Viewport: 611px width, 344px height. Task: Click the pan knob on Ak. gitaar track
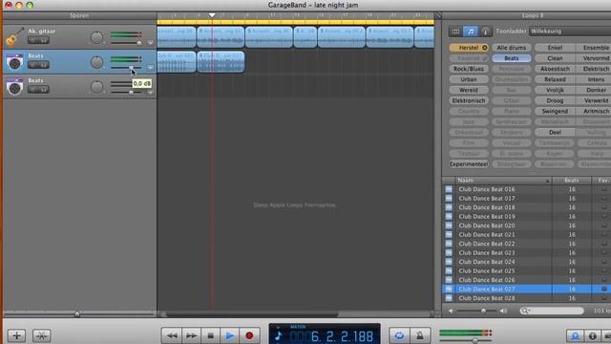(x=96, y=38)
